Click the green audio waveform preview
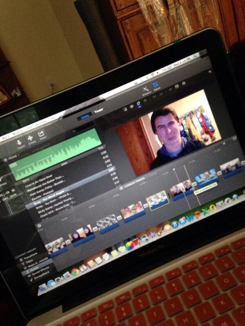 click(x=56, y=154)
